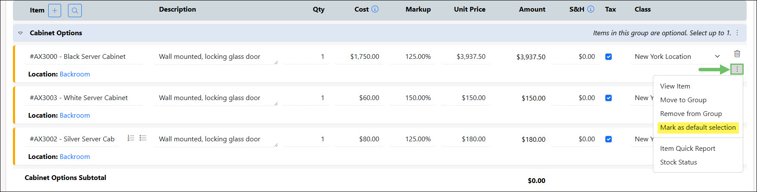The width and height of the screenshot is (757, 192).
Task: Click the Markup column header
Action: click(418, 9)
